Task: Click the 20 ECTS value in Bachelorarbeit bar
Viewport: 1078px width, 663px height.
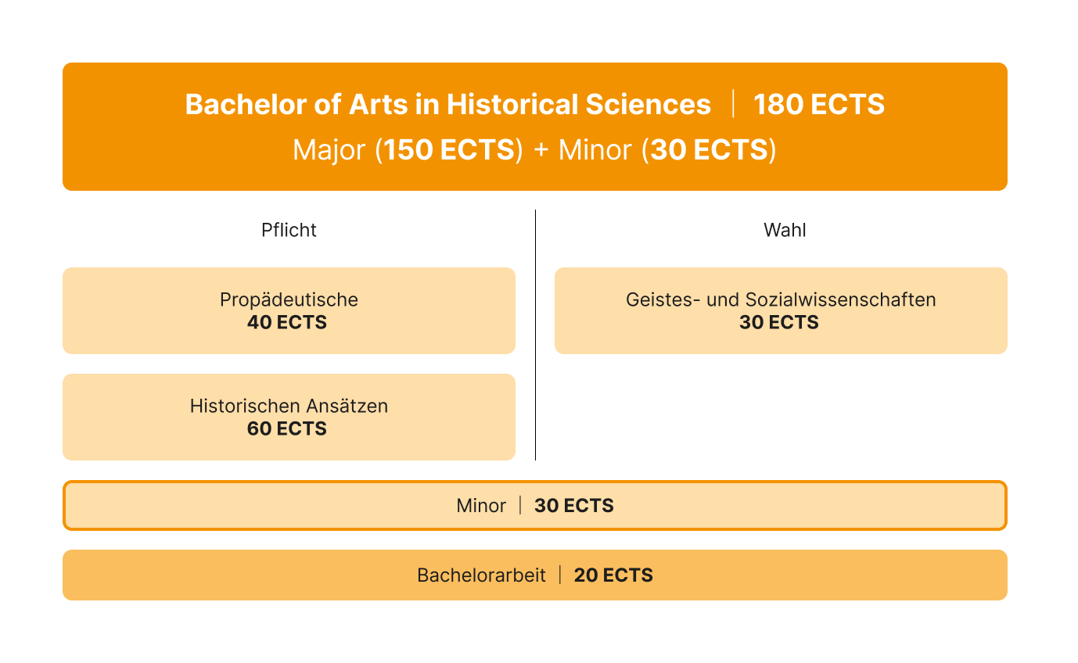Action: (613, 575)
